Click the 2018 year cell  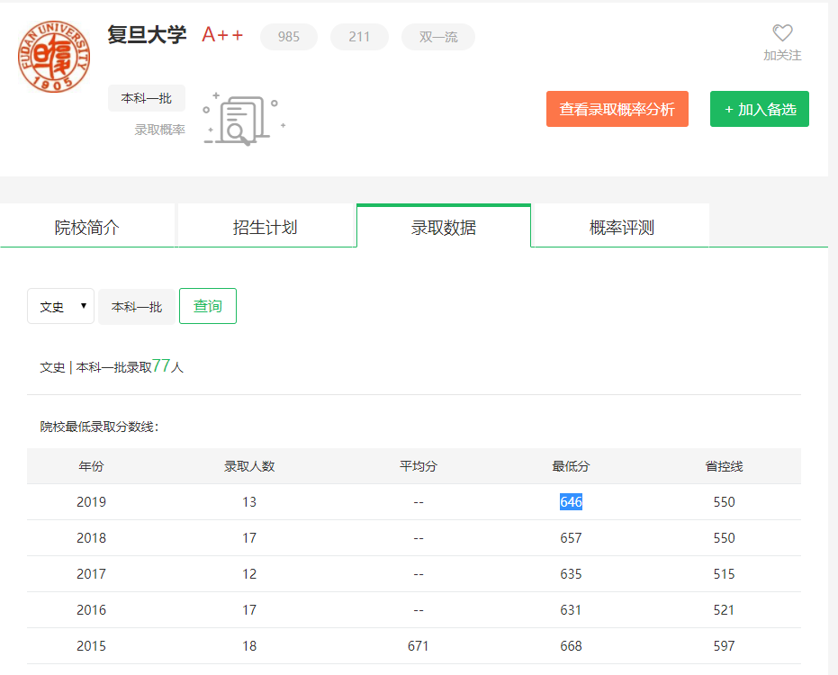[x=92, y=537]
